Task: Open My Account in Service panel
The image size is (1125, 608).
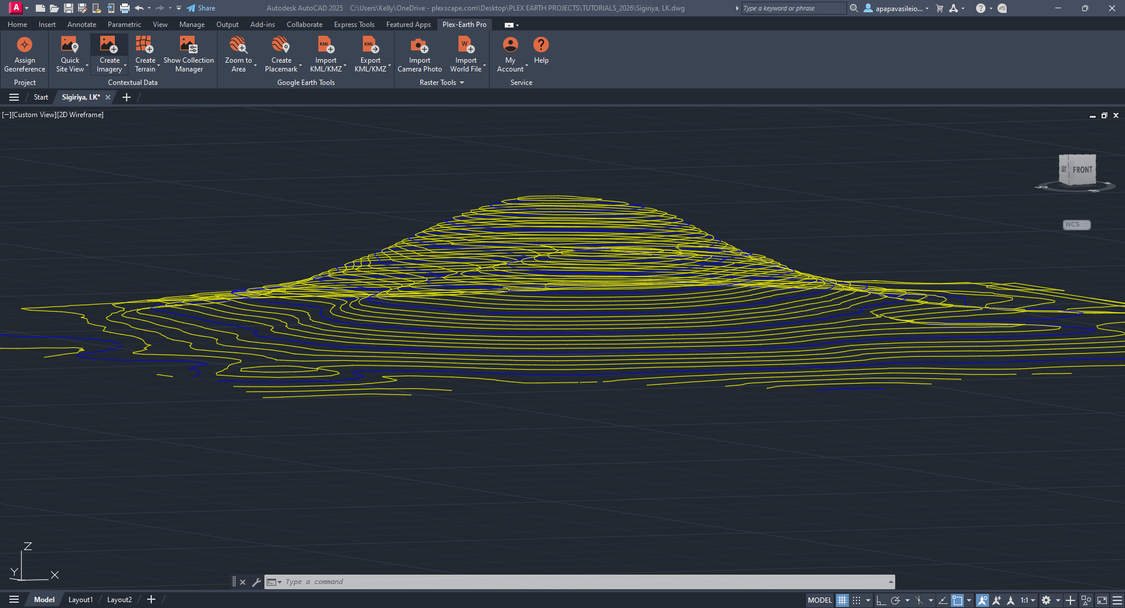Action: point(510,54)
